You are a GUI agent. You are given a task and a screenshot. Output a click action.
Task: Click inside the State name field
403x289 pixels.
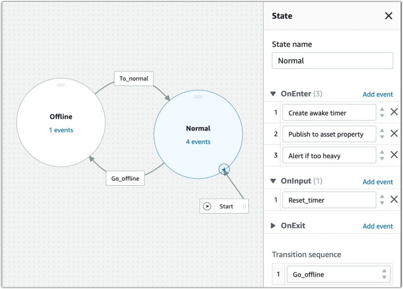(x=333, y=60)
